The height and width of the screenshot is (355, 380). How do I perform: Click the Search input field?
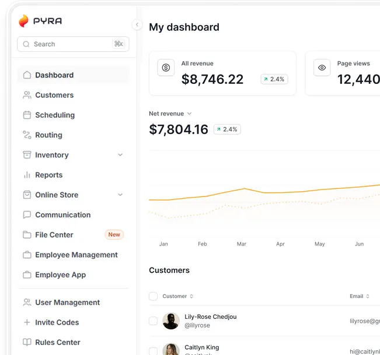click(x=70, y=44)
